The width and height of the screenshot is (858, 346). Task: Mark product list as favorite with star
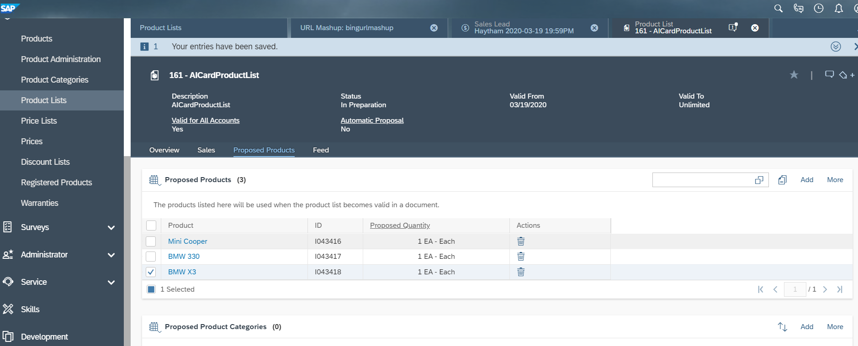pos(794,75)
